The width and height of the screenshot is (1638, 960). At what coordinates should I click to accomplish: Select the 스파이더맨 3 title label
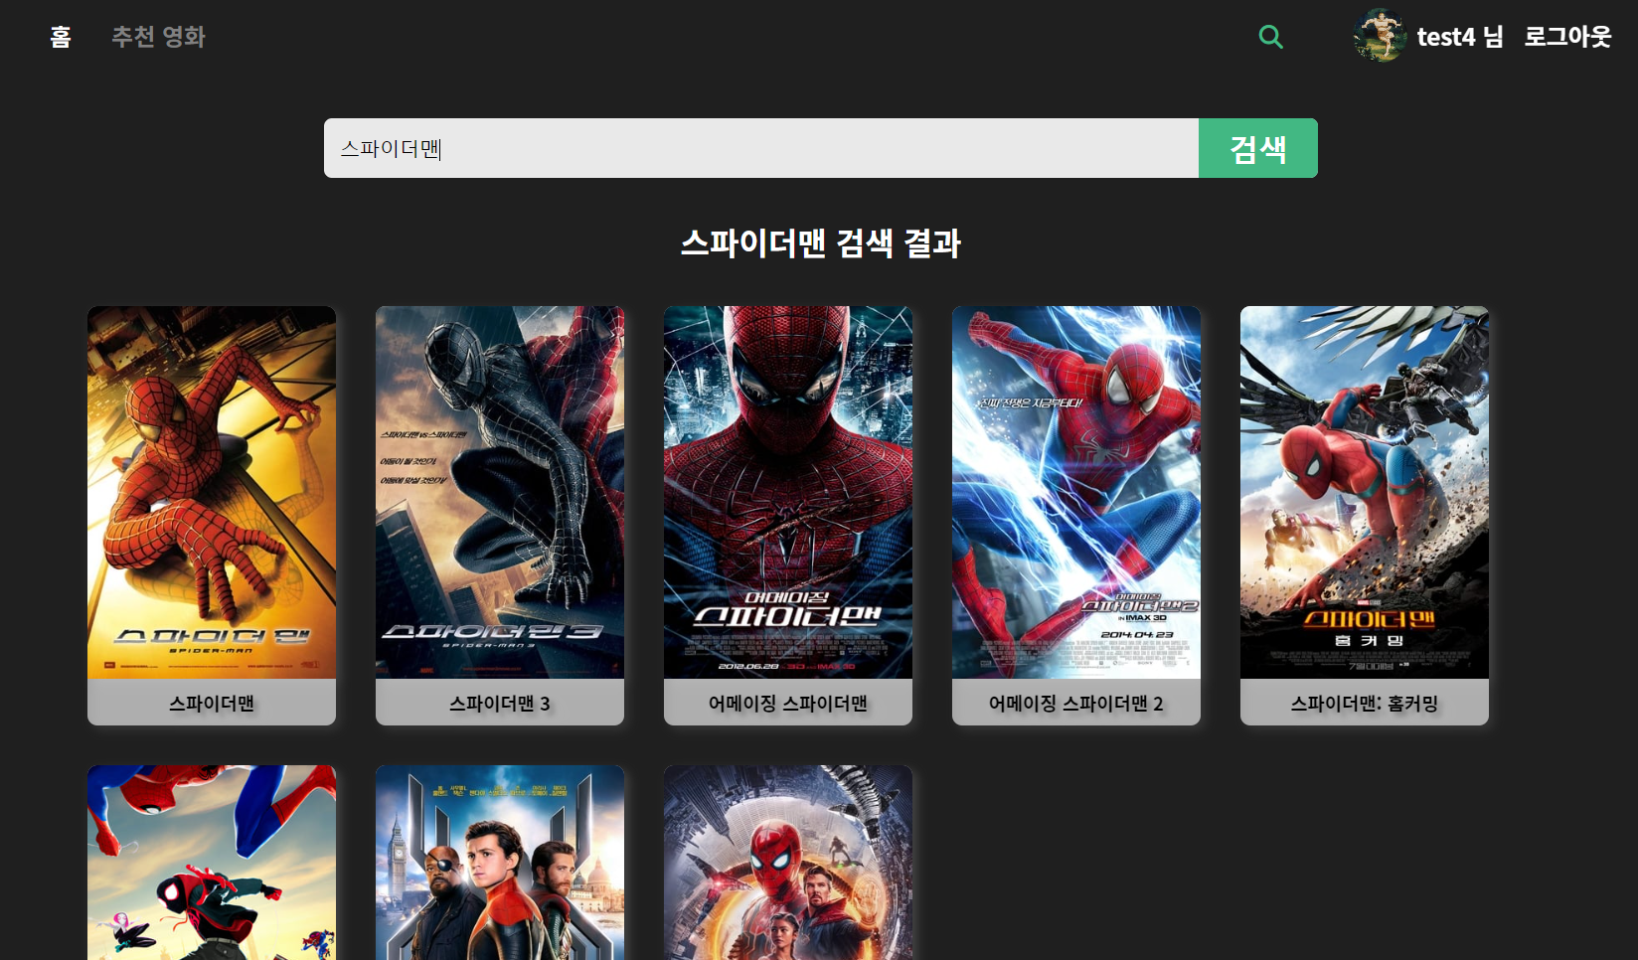point(500,704)
